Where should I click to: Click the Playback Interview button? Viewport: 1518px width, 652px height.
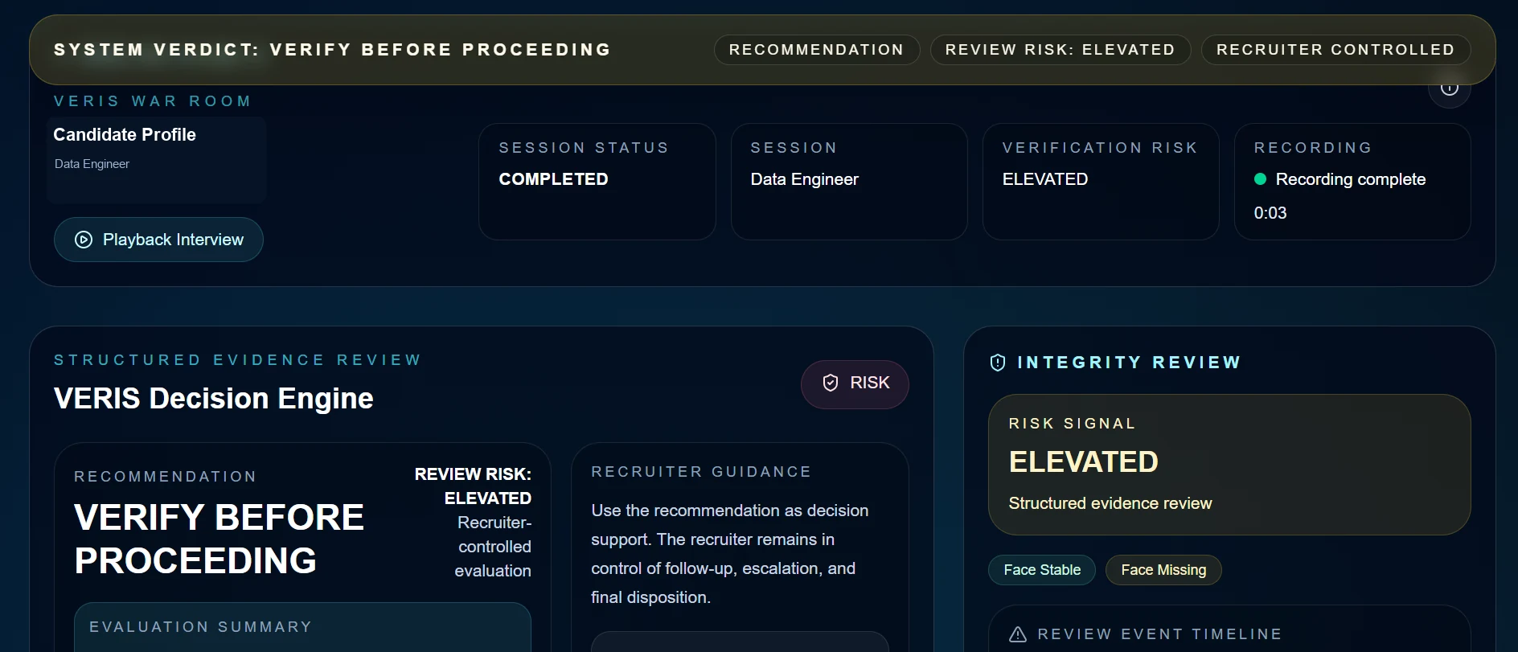[158, 240]
